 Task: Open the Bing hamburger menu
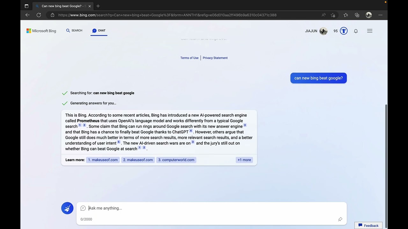(x=370, y=31)
